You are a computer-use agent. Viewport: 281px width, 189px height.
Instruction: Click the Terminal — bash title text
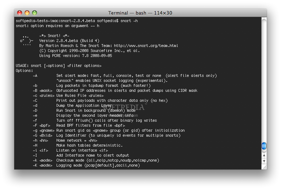(140, 13)
